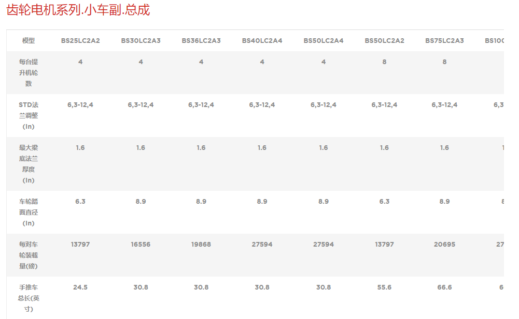Image resolution: width=519 pixels, height=319 pixels.
Task: Click the BS75LC2A3 column header
Action: [444, 40]
